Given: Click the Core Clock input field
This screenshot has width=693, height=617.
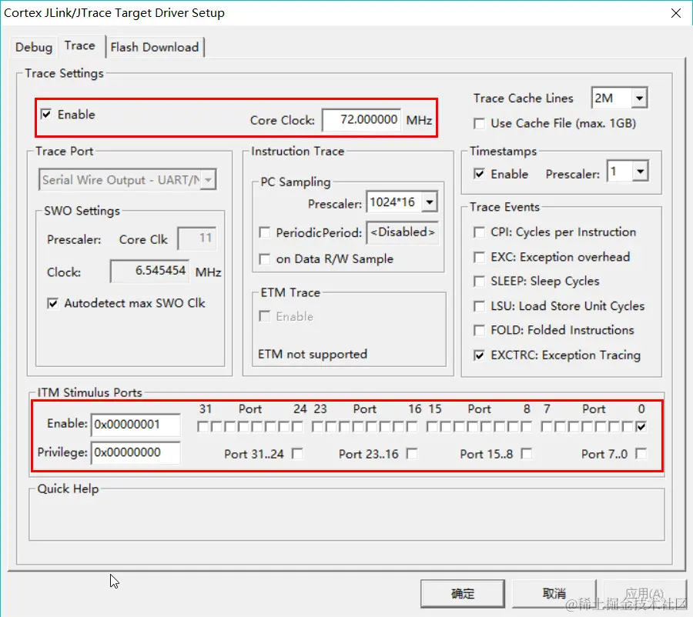Looking at the screenshot, I should (x=362, y=120).
